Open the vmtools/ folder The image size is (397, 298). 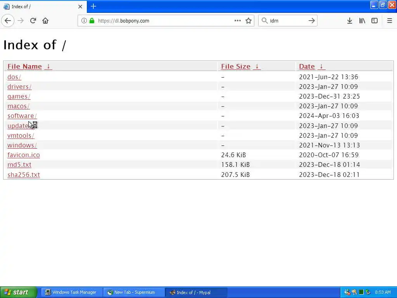21,135
